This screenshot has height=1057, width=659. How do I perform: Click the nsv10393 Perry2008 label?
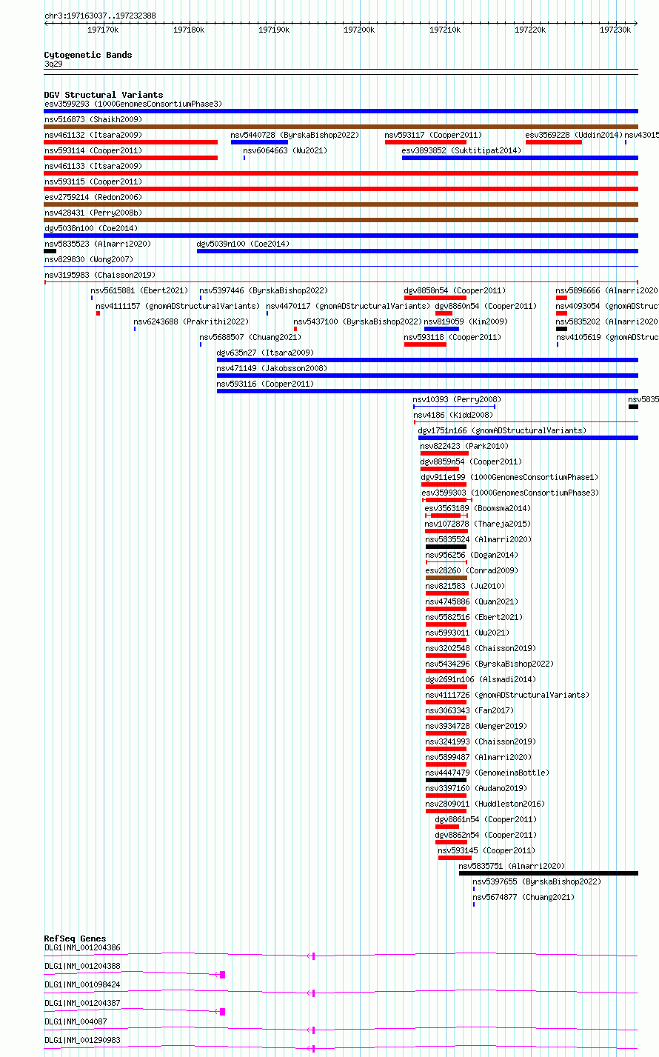pos(456,399)
